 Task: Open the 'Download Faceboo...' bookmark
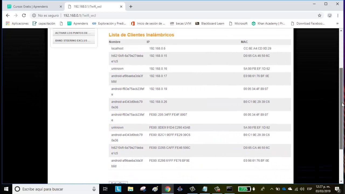(308, 23)
